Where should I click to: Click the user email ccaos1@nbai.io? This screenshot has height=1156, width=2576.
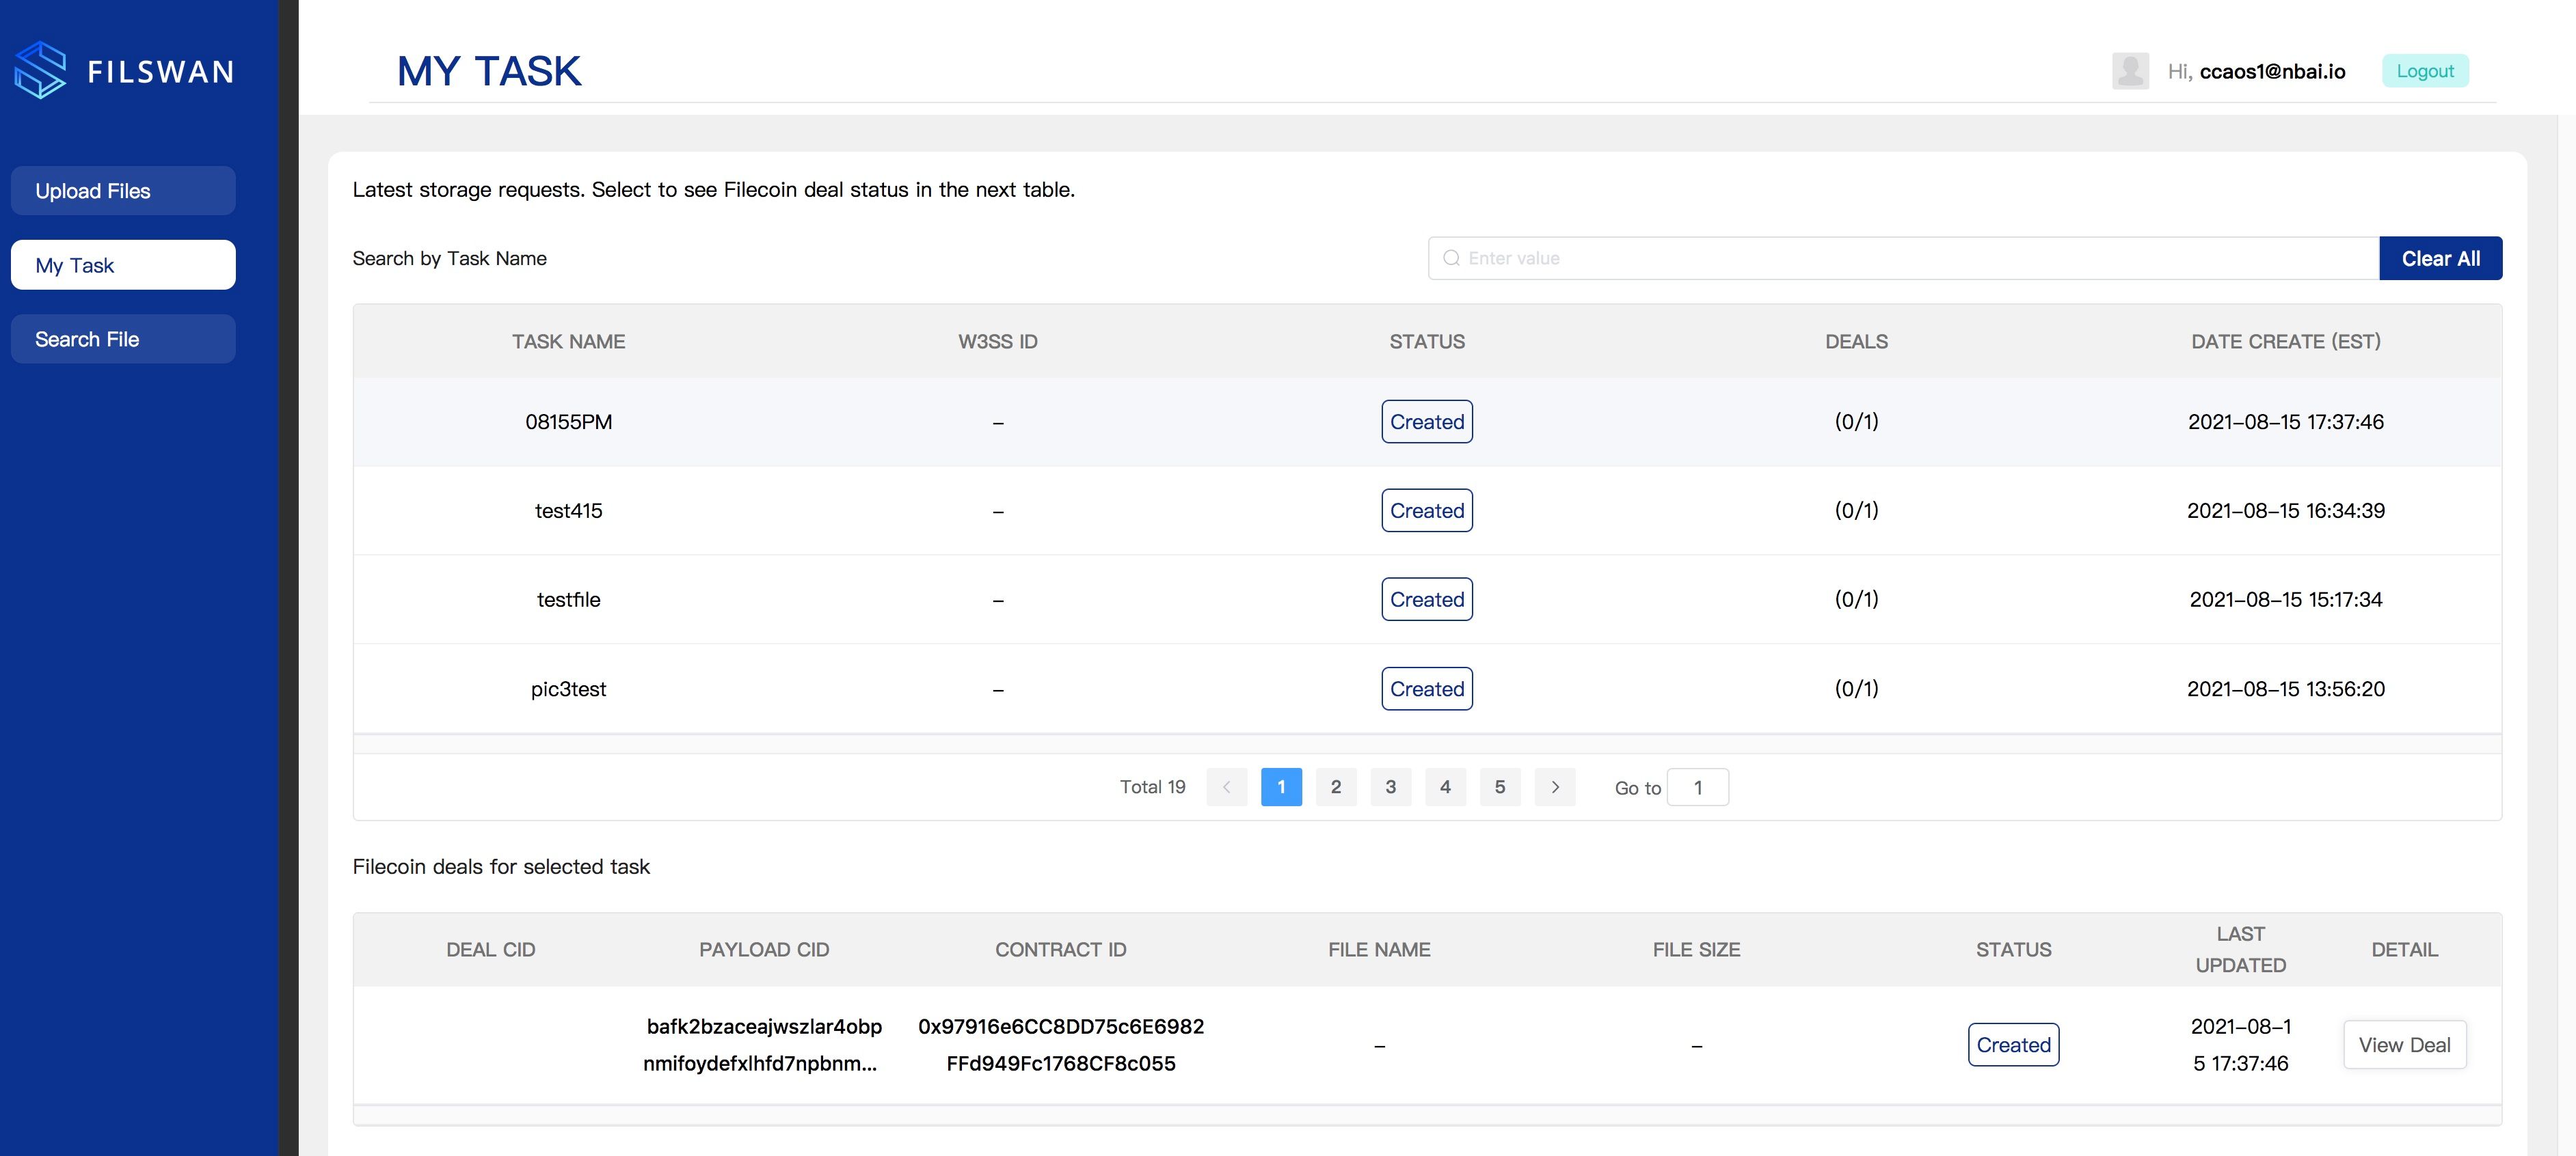point(2272,71)
